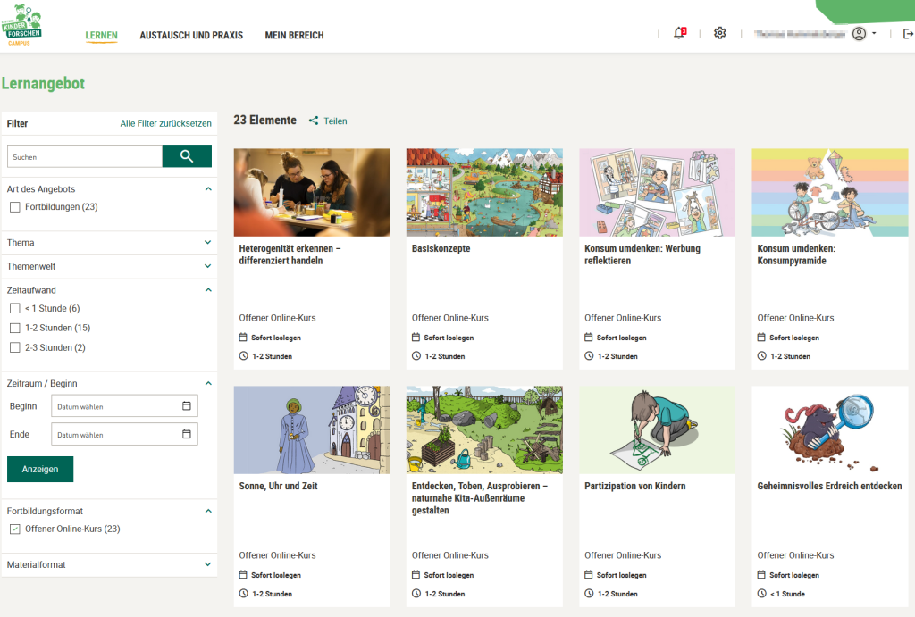Go to the Mein Bereich menu

(294, 36)
